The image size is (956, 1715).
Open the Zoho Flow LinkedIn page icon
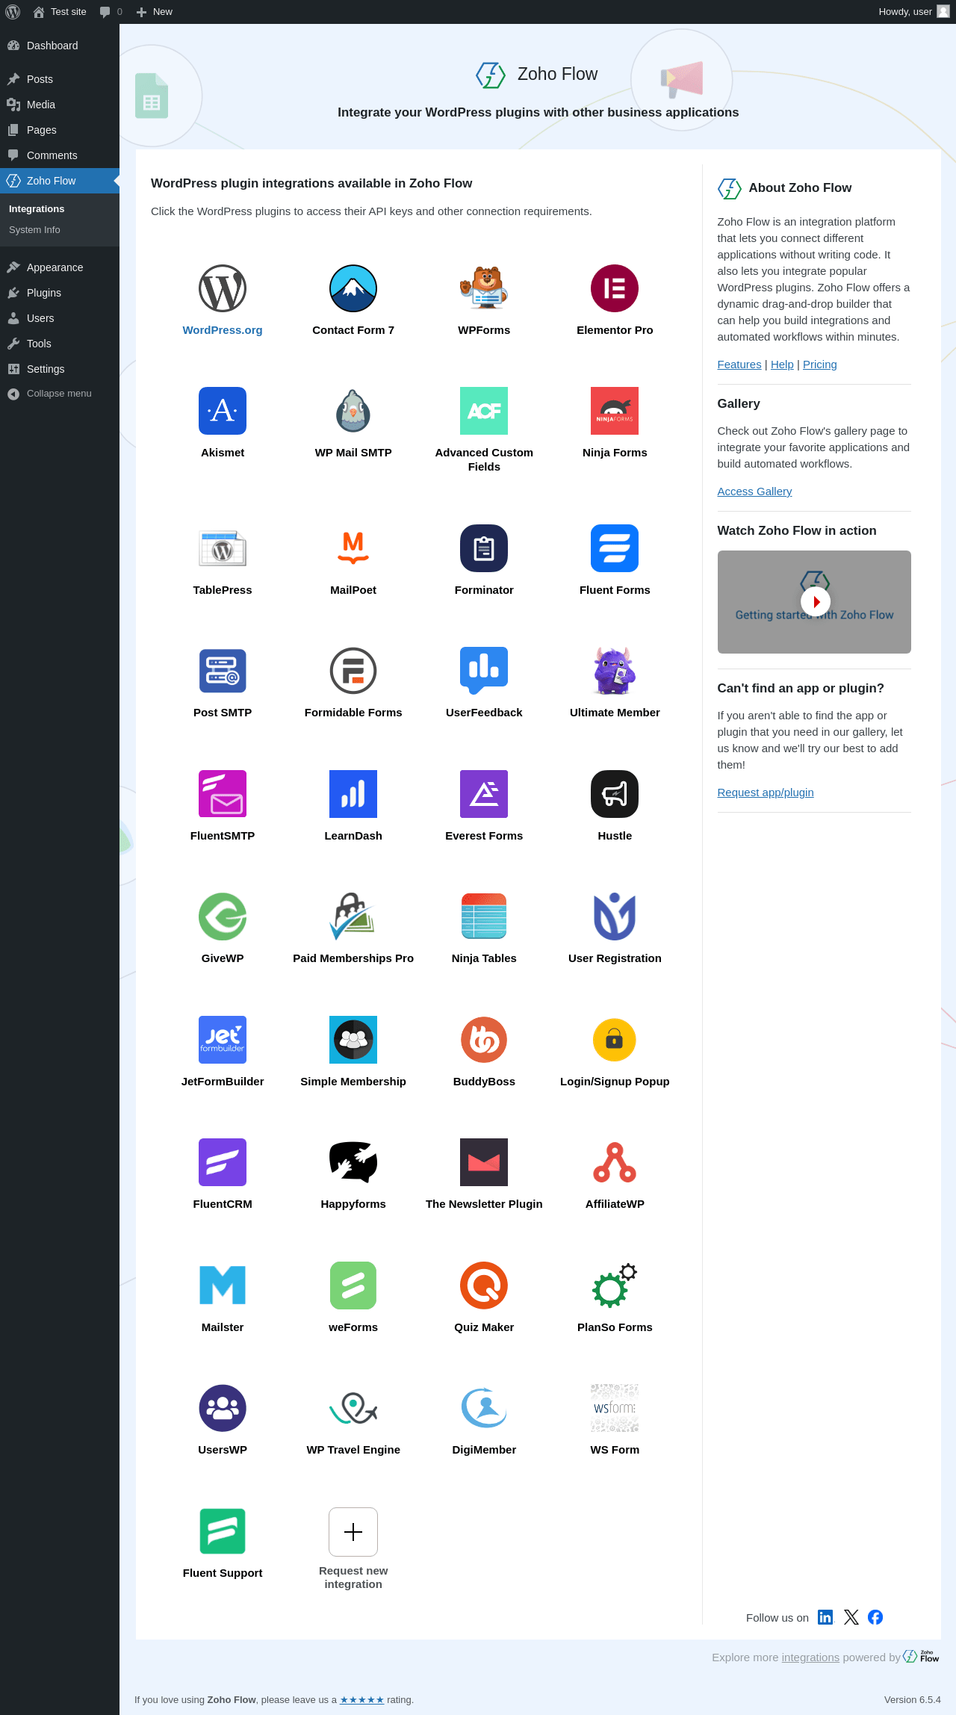[825, 1617]
